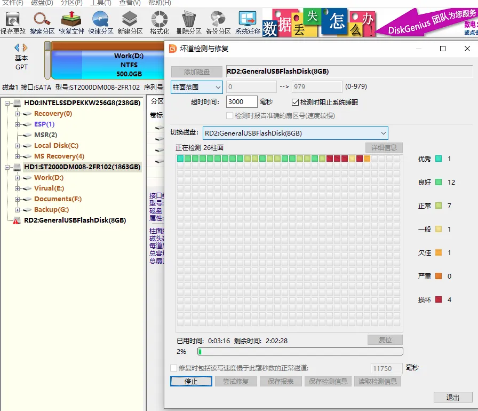Select MSR(2) partition in disk tree

tap(46, 135)
